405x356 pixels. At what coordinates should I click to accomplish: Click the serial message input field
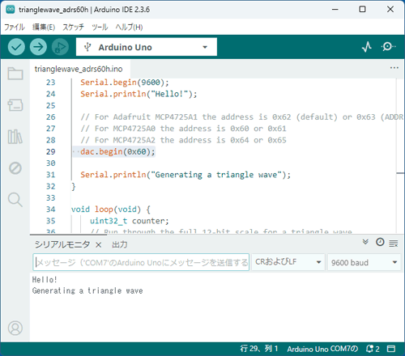point(141,262)
